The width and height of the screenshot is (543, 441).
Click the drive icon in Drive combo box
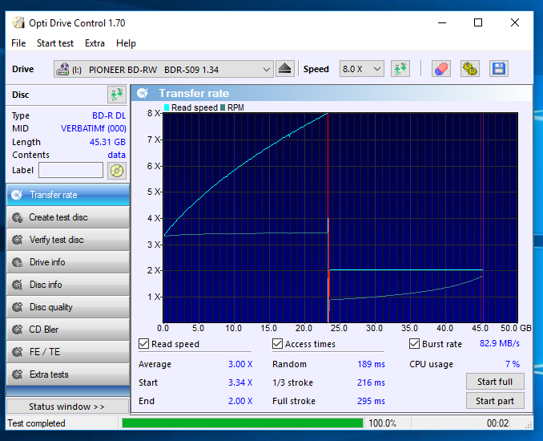[62, 69]
